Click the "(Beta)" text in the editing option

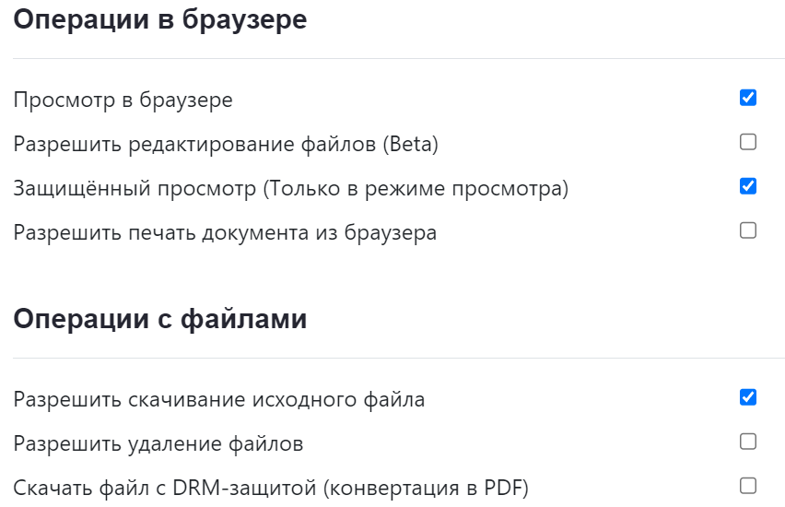point(412,144)
